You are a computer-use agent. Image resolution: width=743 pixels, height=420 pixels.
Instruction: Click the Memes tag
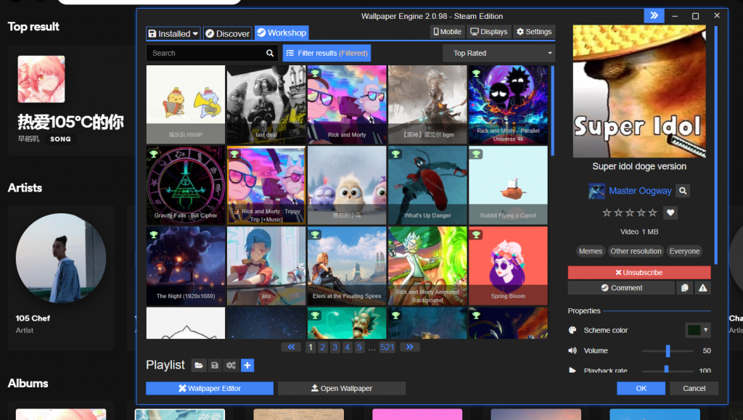point(591,251)
